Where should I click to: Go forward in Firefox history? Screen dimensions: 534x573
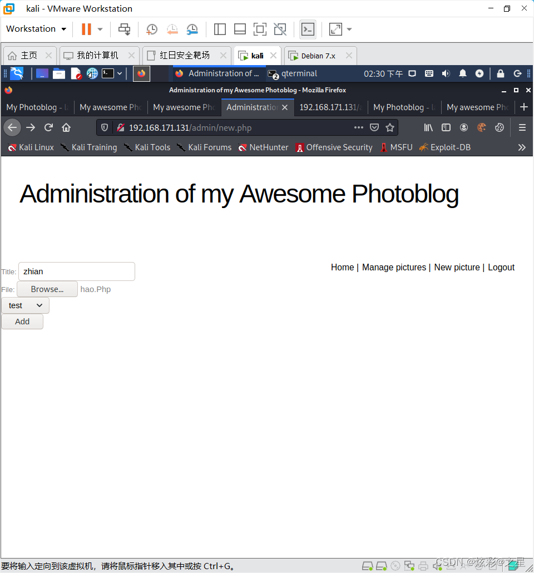(x=31, y=127)
